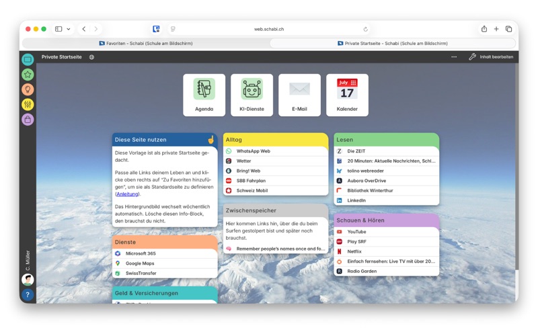Click the help question mark icon
Screen dimensions: 538x336
pos(28,294)
